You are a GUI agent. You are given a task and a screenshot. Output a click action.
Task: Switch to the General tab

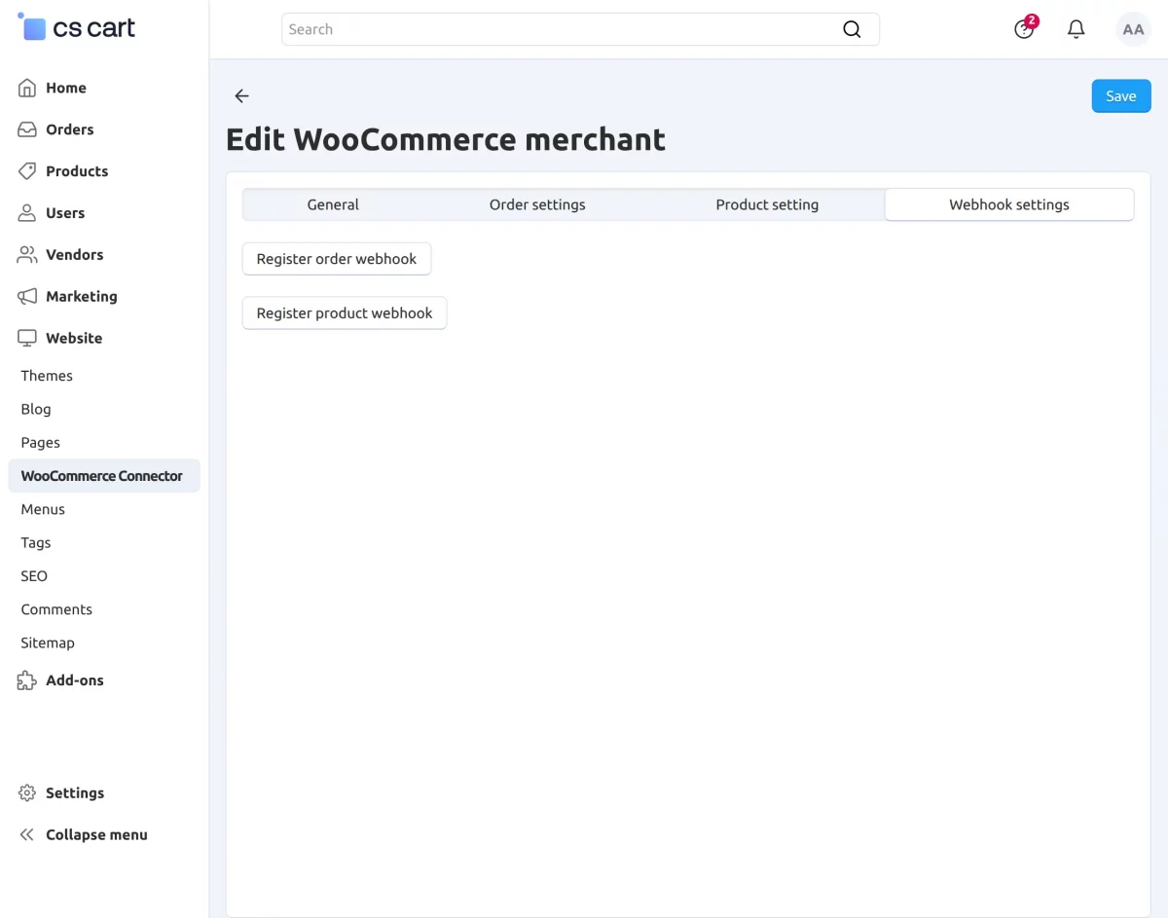coord(333,204)
